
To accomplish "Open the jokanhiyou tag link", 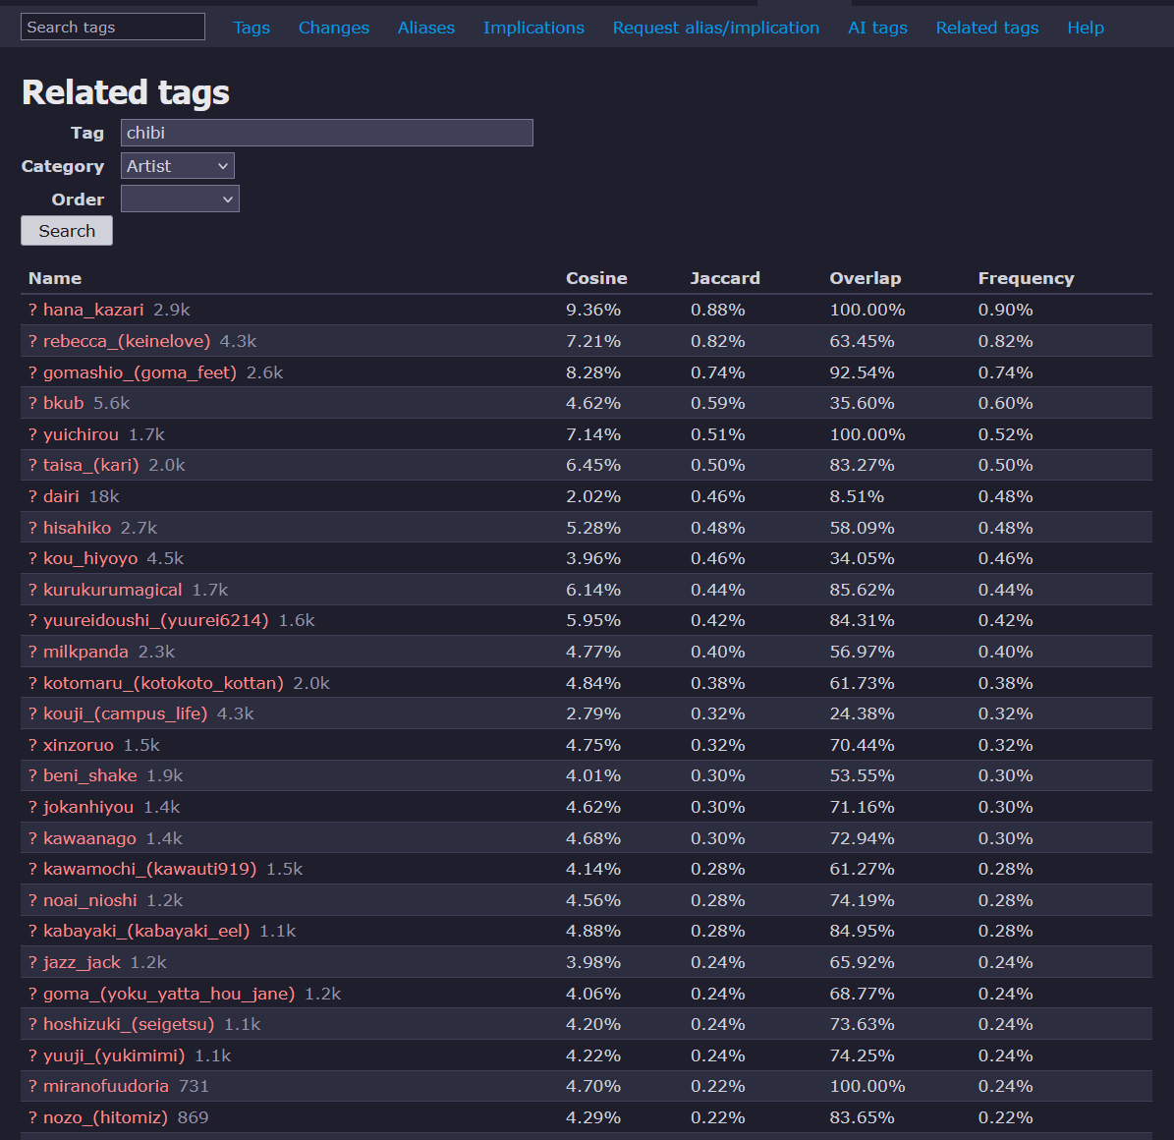I will tap(88, 808).
